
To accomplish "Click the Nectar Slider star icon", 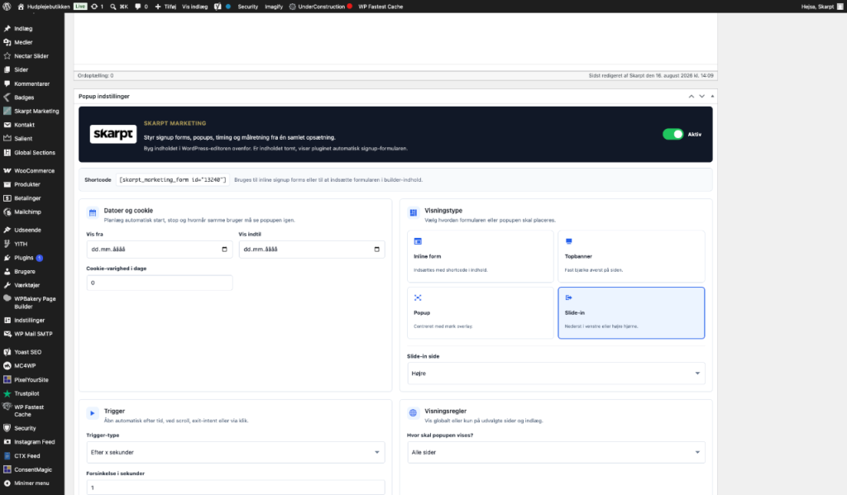I will click(7, 55).
